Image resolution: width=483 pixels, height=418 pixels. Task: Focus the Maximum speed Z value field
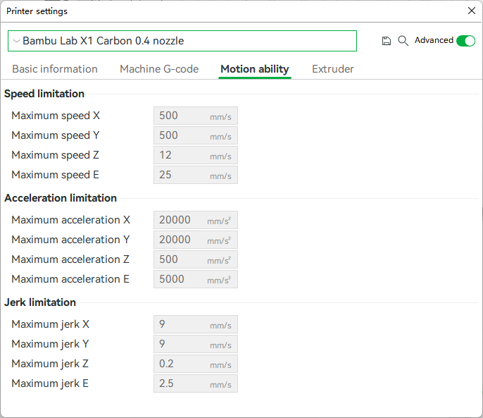(196, 155)
